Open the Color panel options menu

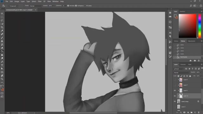coord(202,11)
